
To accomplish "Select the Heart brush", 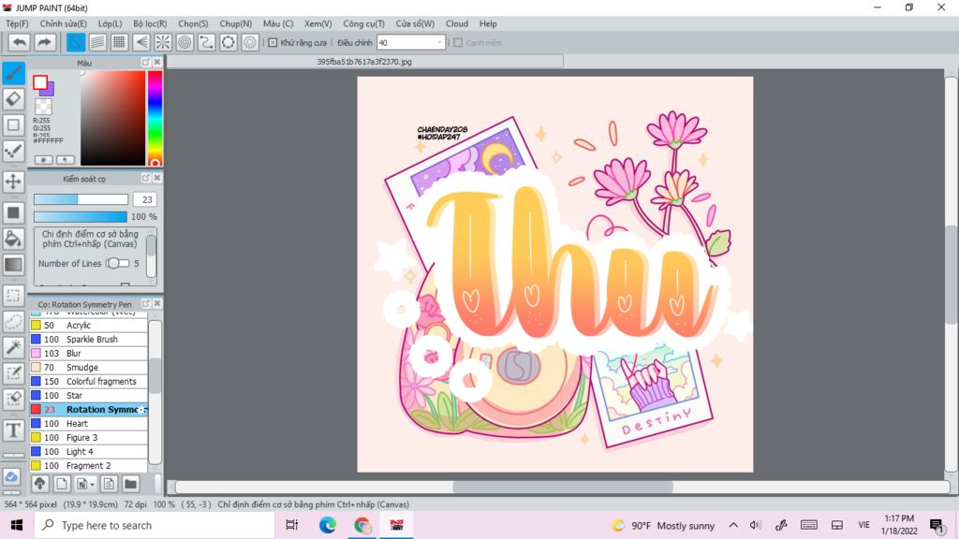I will click(x=89, y=424).
